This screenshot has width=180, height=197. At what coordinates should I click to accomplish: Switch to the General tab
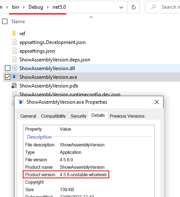[x=28, y=116]
